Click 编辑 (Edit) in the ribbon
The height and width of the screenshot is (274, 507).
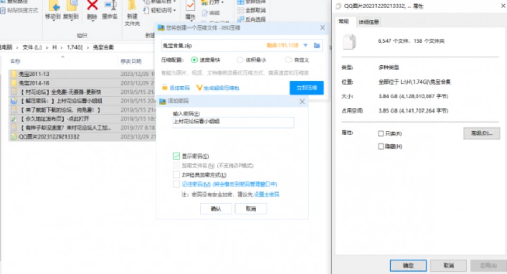pos(211,13)
